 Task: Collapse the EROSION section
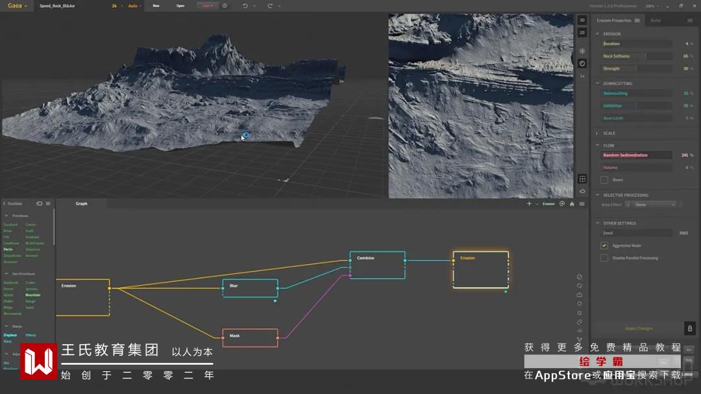point(597,34)
